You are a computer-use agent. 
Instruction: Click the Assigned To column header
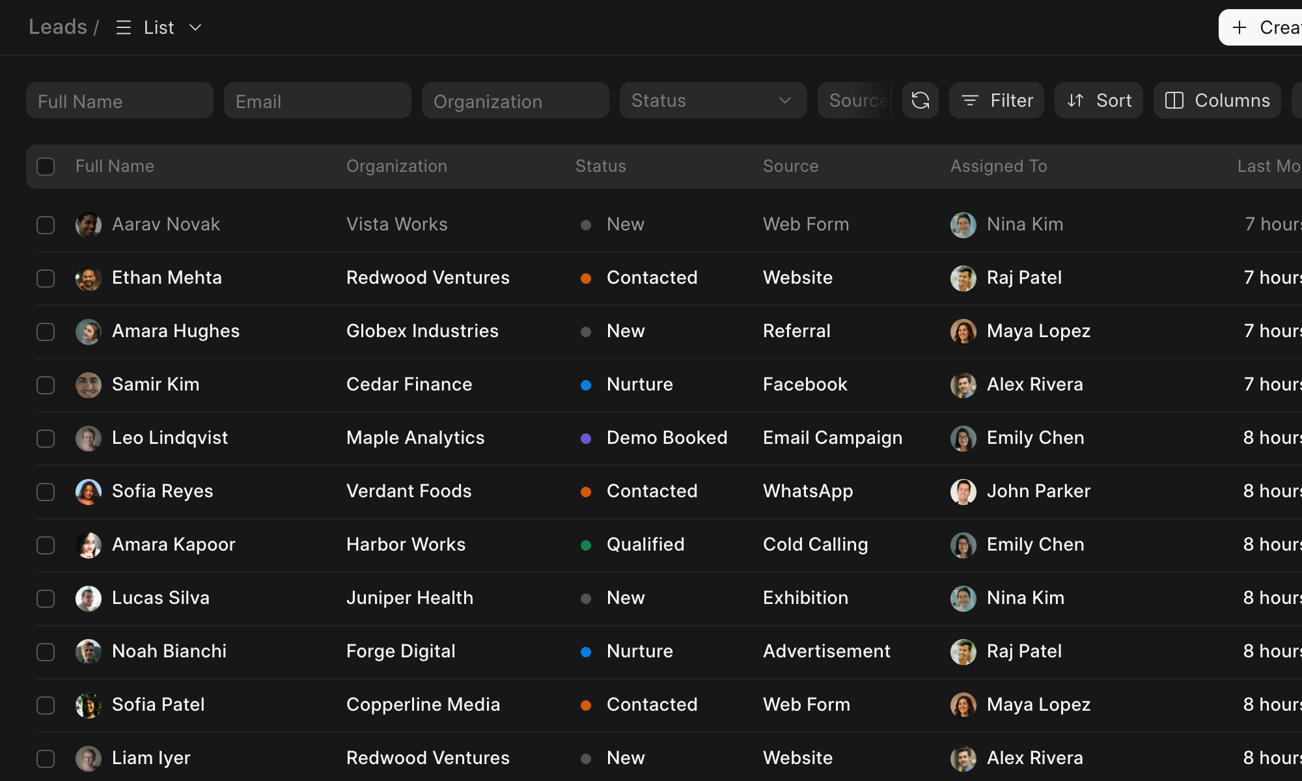pyautogui.click(x=999, y=166)
